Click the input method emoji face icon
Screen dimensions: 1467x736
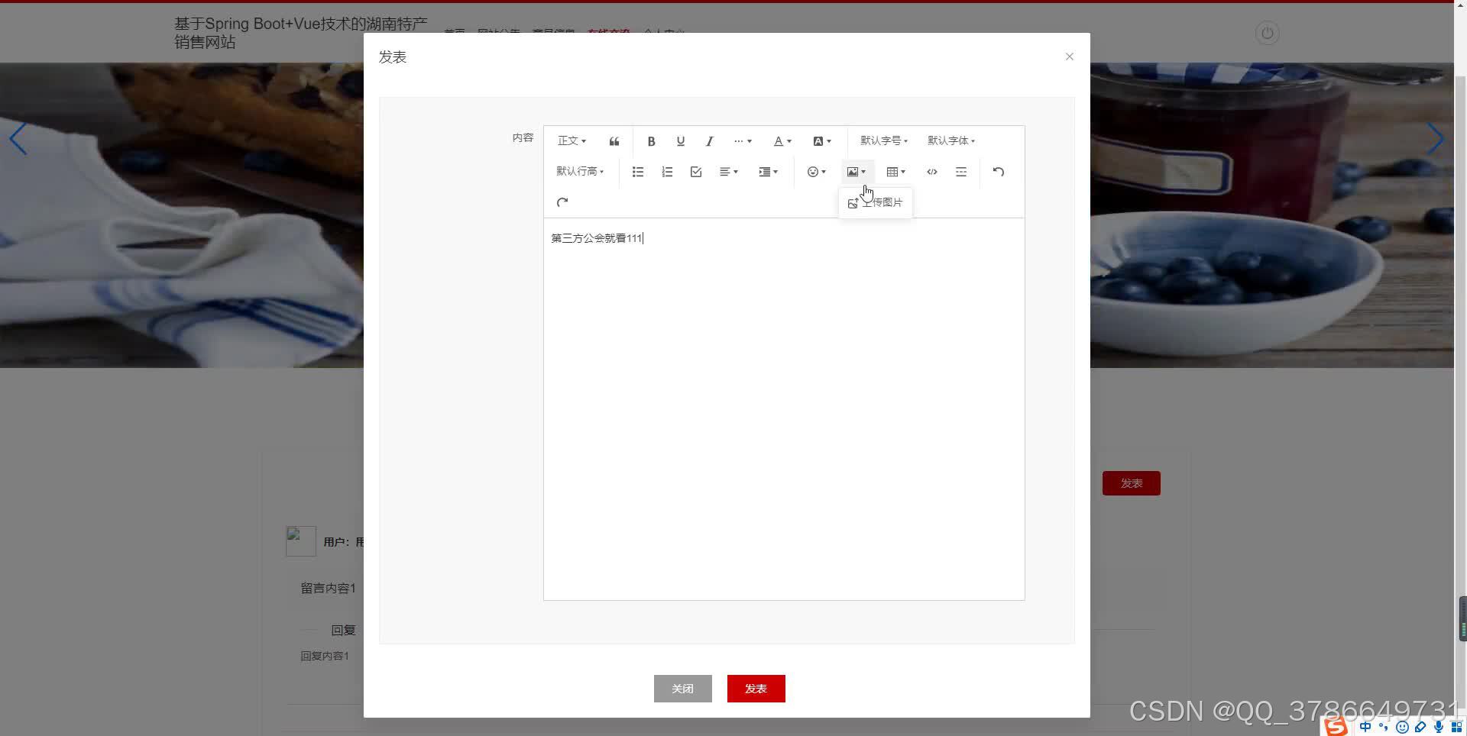click(1402, 727)
